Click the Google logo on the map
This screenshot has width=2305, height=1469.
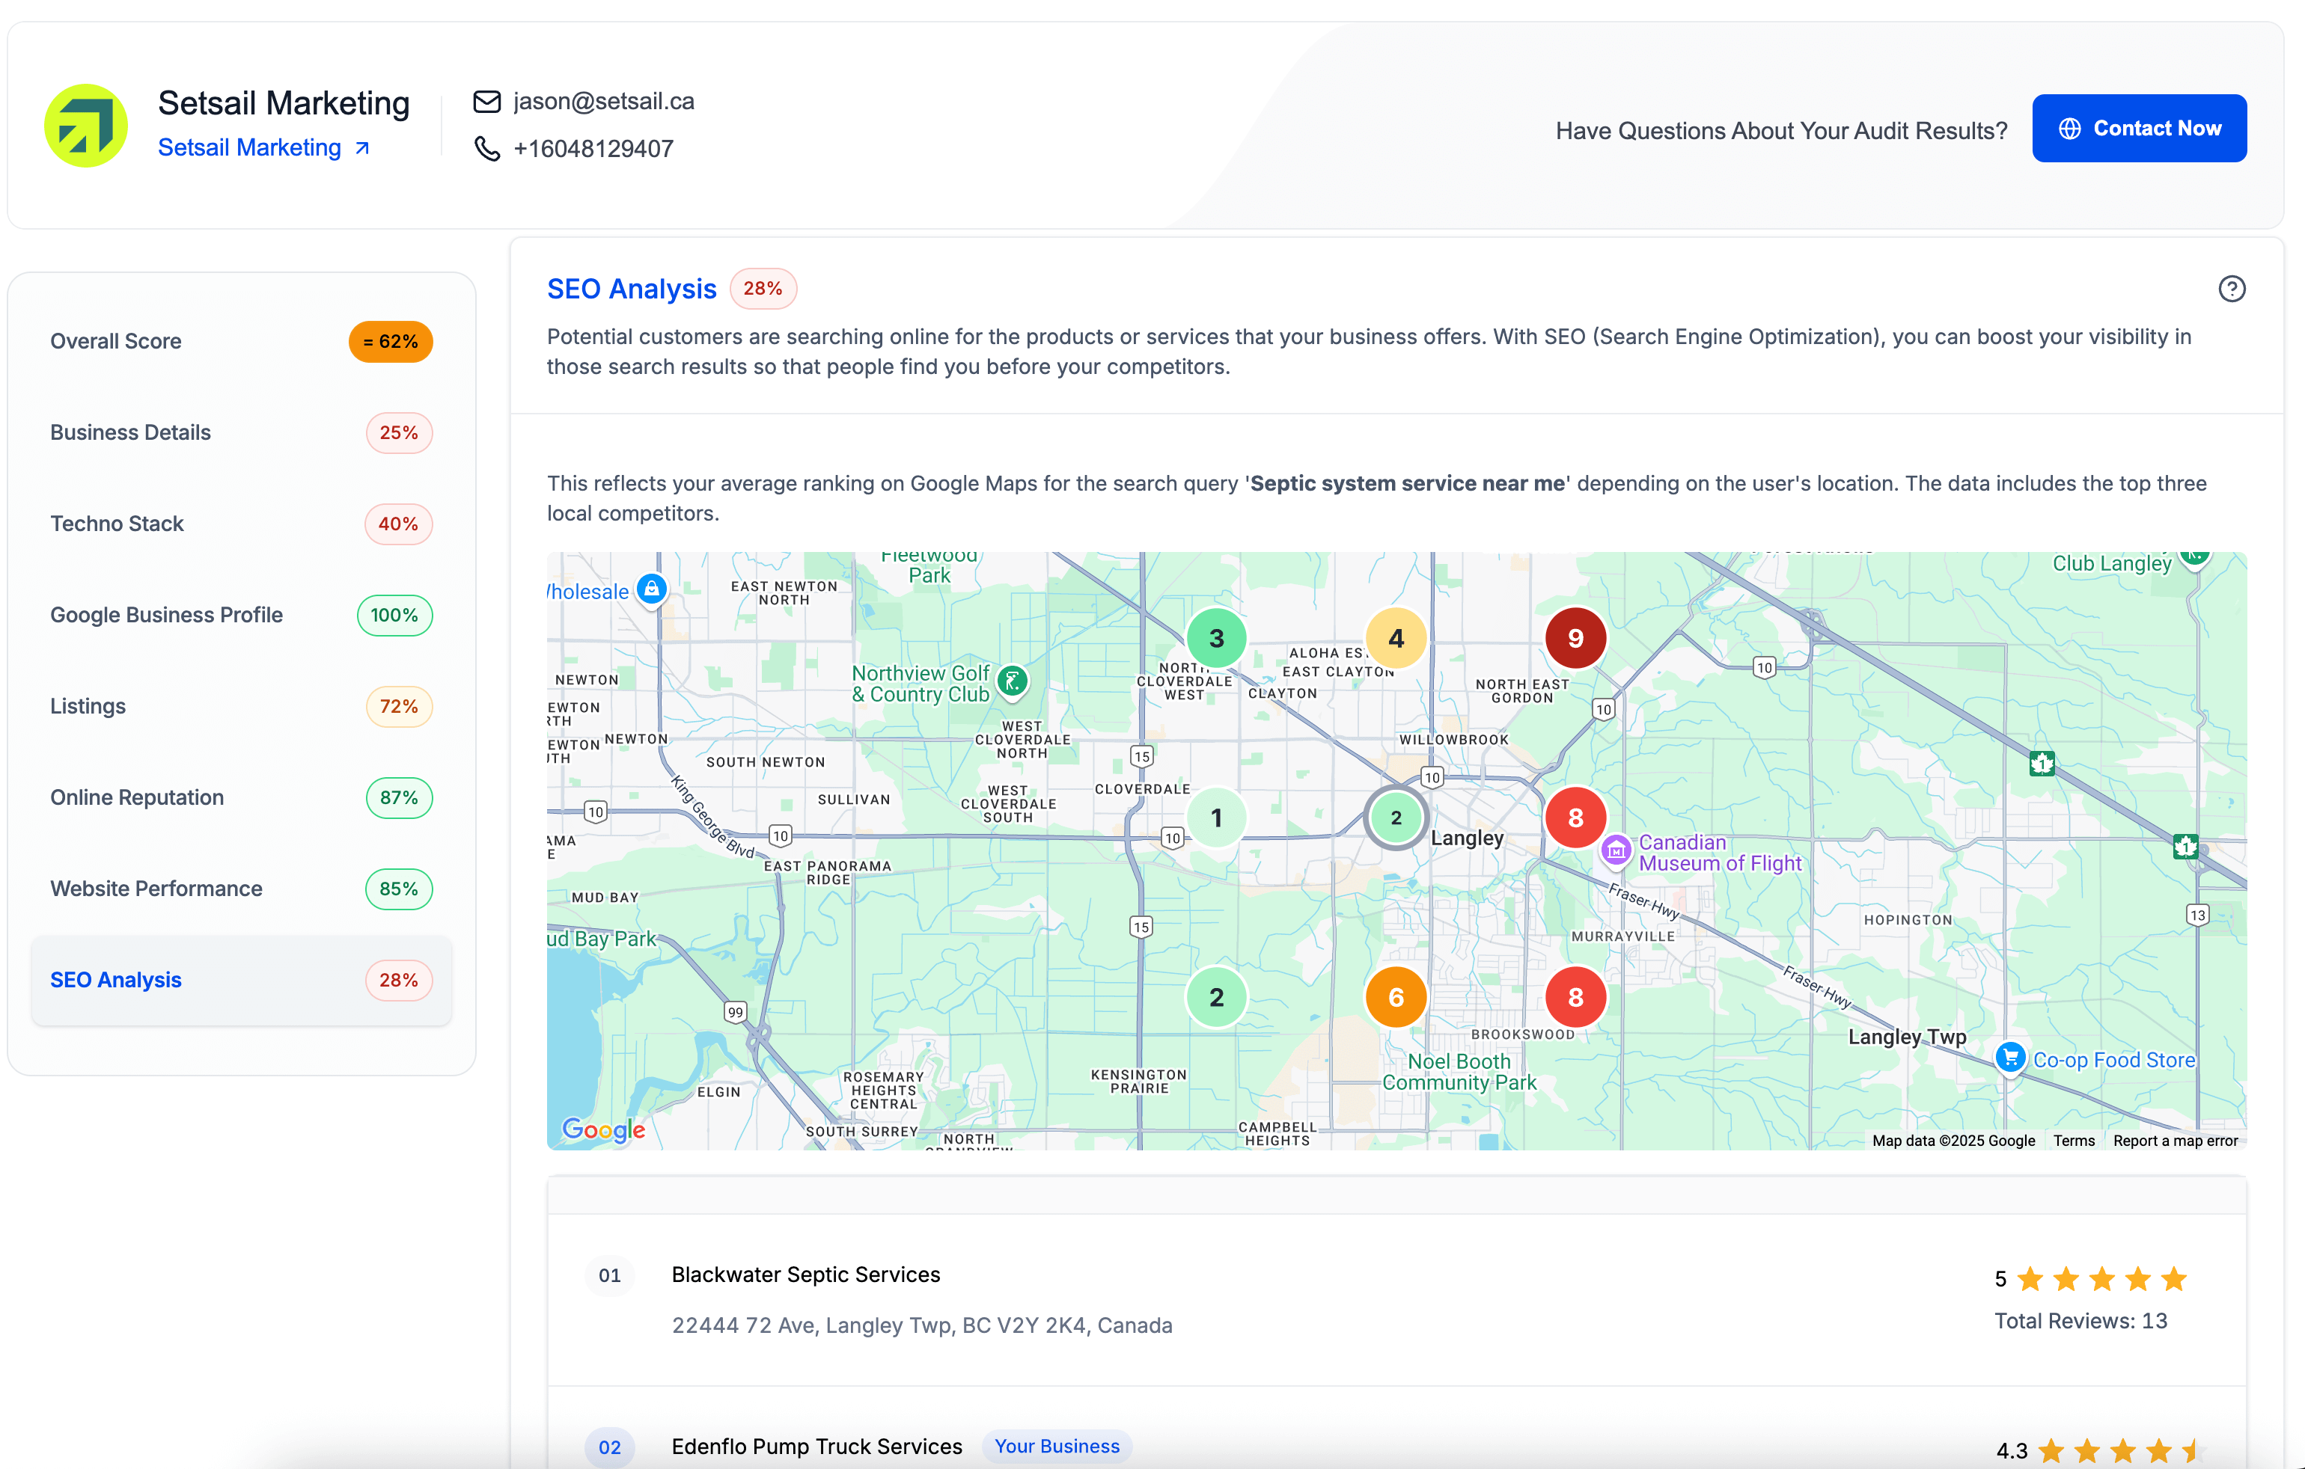pyautogui.click(x=603, y=1130)
